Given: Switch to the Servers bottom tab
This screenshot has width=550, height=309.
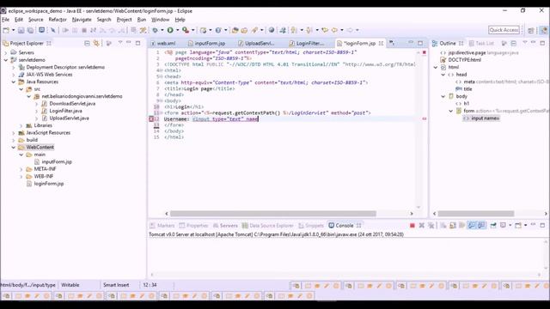Looking at the screenshot, I should click(225, 226).
